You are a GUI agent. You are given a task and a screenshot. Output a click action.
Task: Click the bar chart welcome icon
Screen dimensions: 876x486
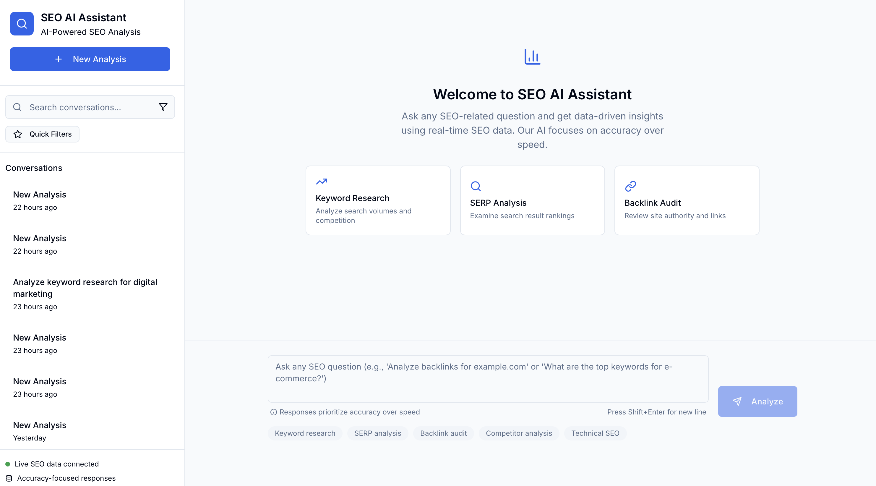click(x=532, y=57)
